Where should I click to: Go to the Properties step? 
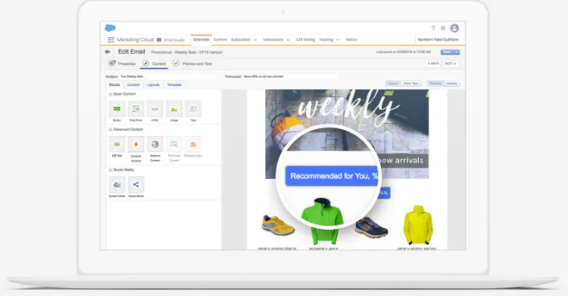tap(122, 64)
